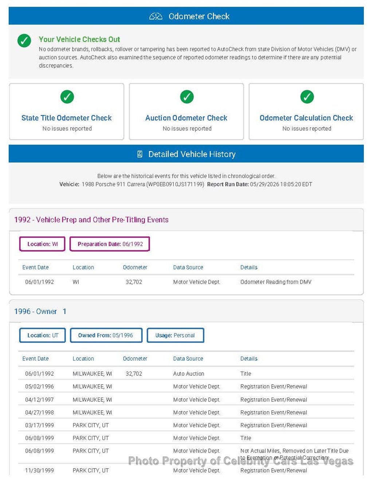The height and width of the screenshot is (482, 373).
Task: Click the Odometer column header in Owner 1 table
Action: coord(135,359)
